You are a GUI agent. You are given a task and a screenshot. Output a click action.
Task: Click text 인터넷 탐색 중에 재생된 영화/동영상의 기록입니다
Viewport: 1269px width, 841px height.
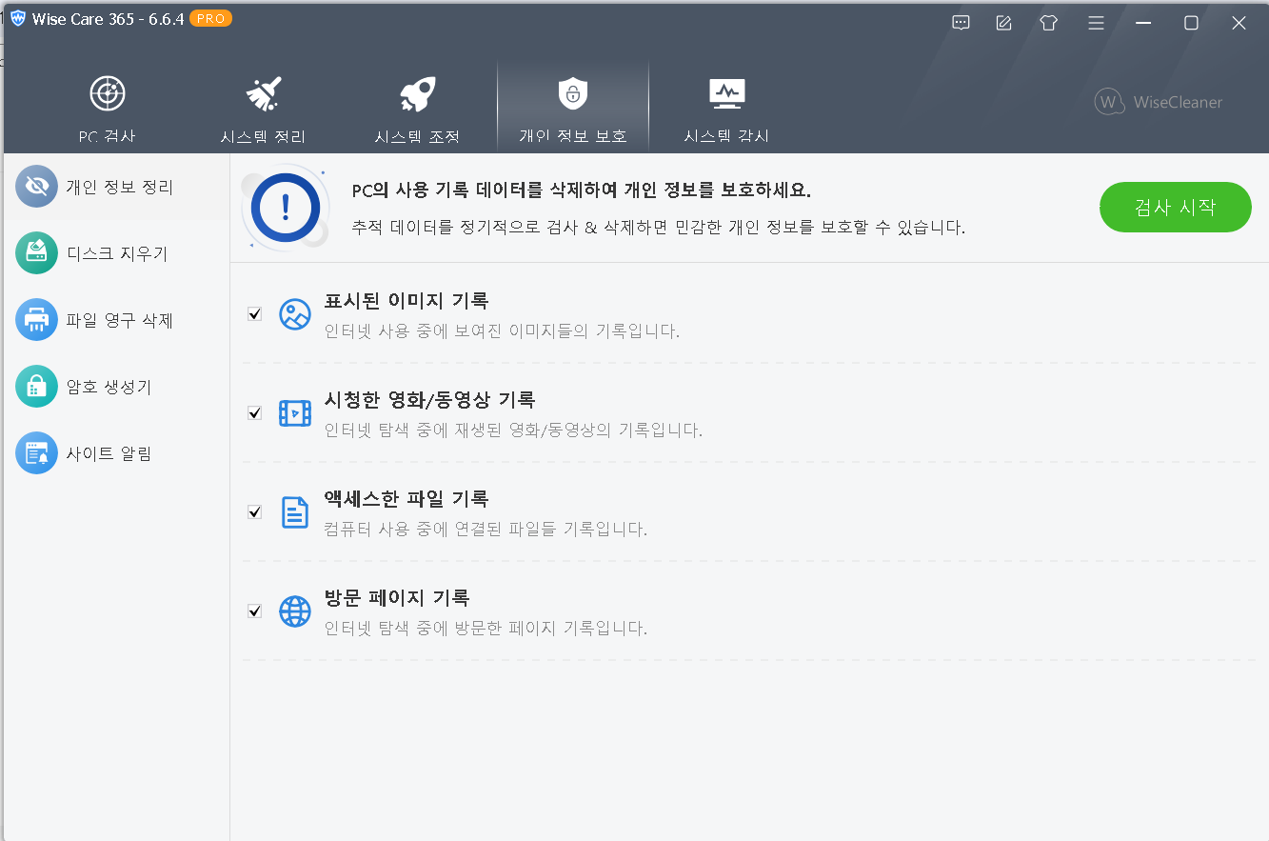click(513, 431)
